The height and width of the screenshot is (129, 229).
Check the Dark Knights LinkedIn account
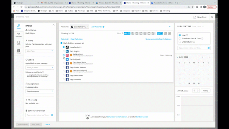63,51
